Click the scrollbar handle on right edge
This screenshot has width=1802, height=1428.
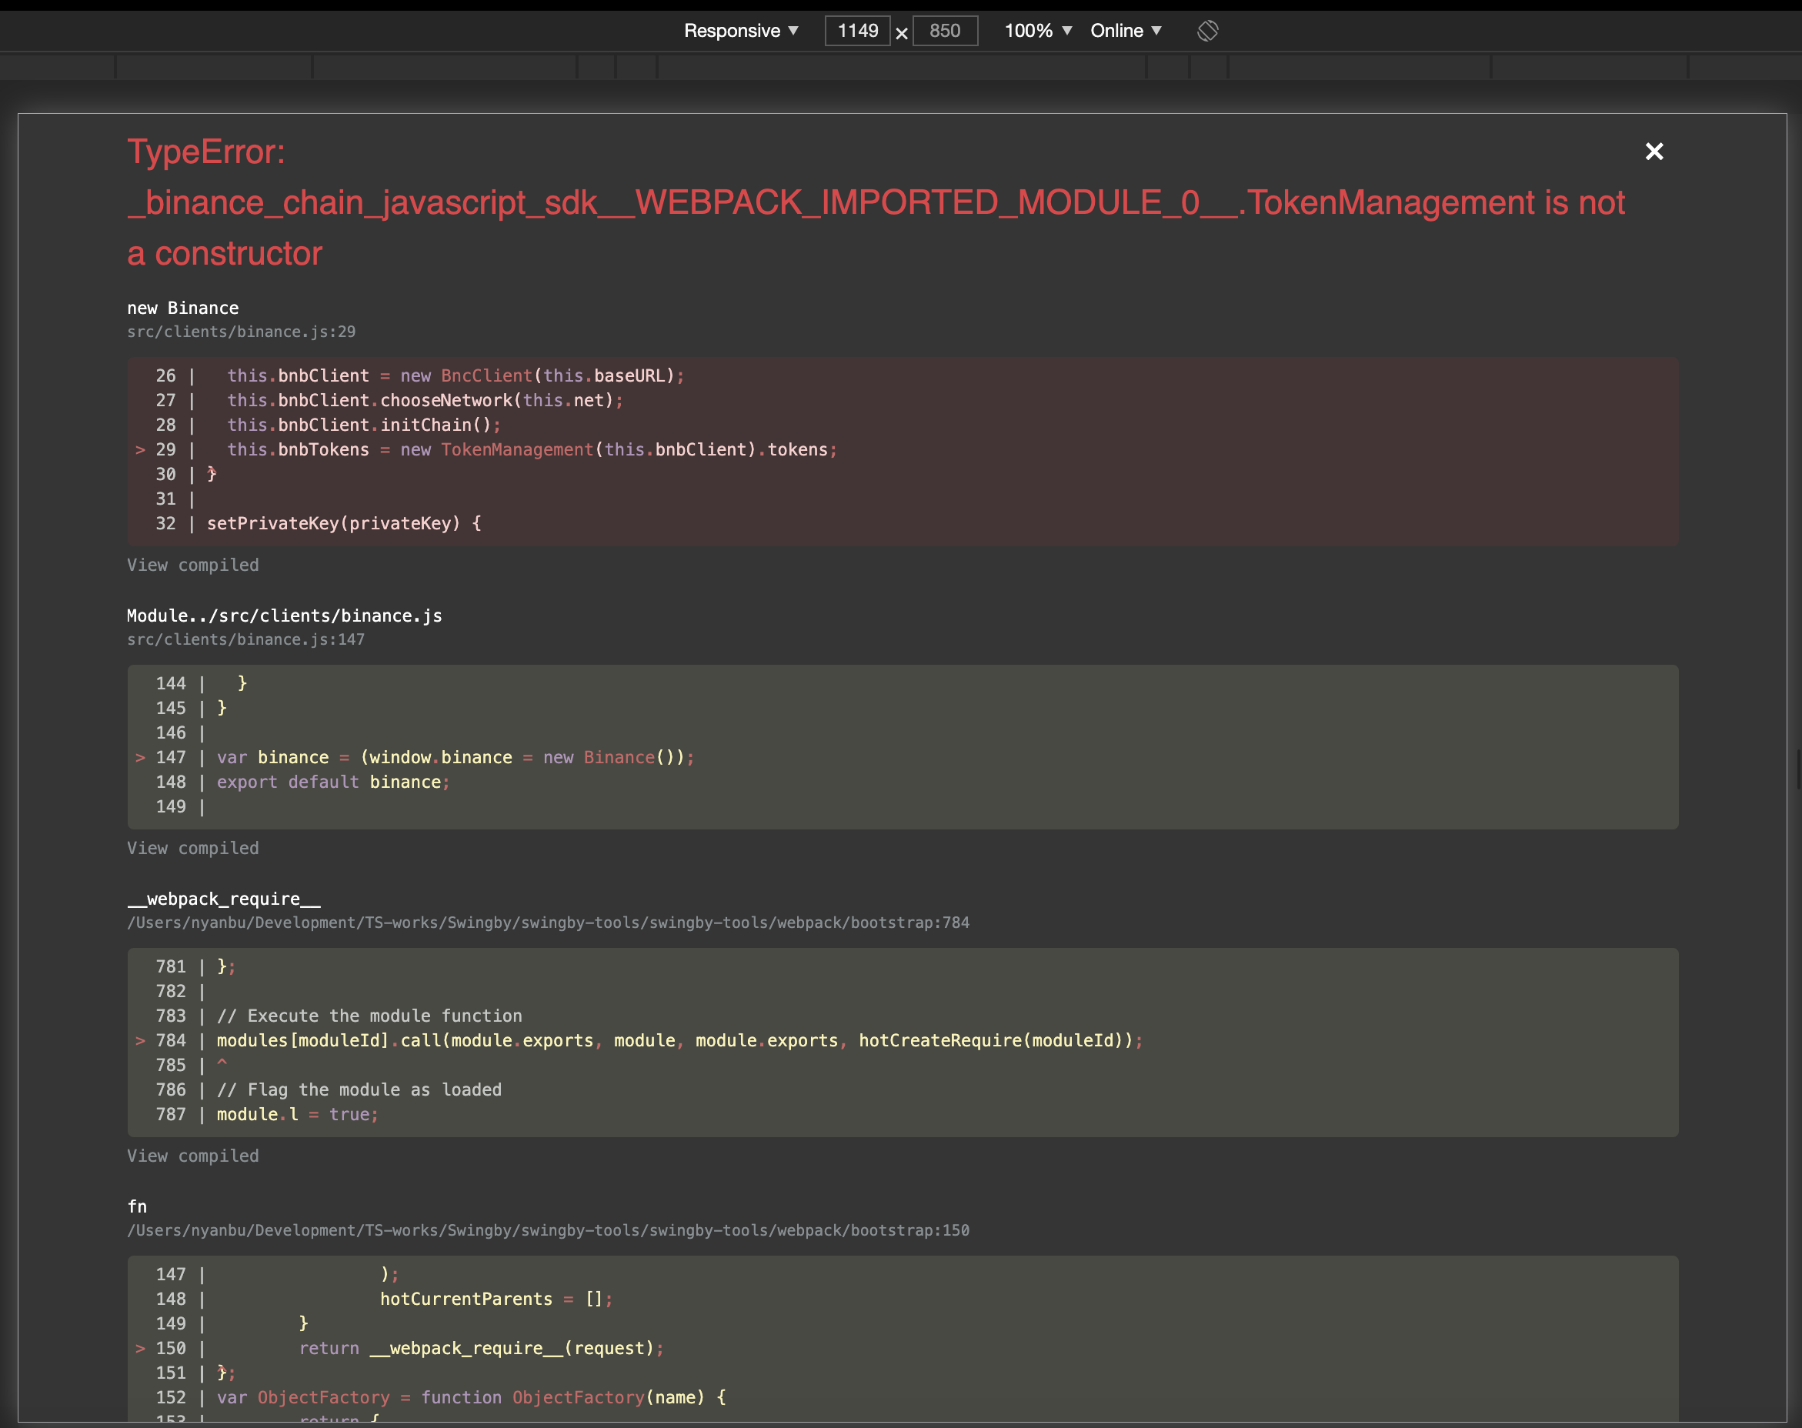[x=1798, y=769]
